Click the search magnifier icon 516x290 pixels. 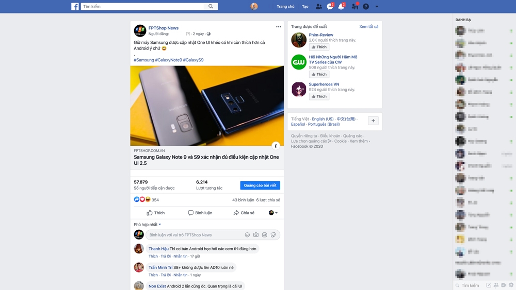[211, 6]
